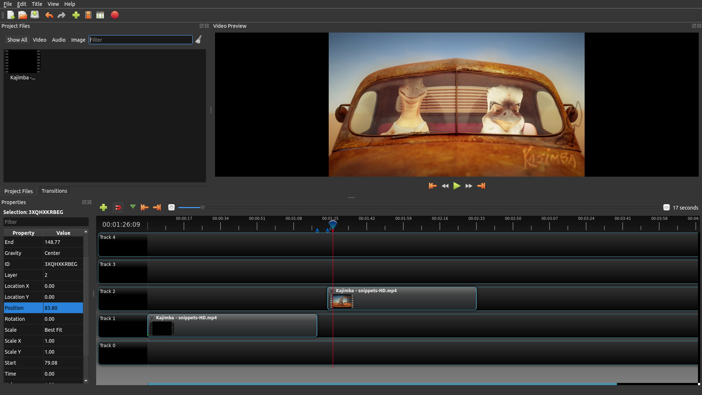Open a project with the folder icon
Image resolution: width=702 pixels, height=395 pixels.
(23, 15)
